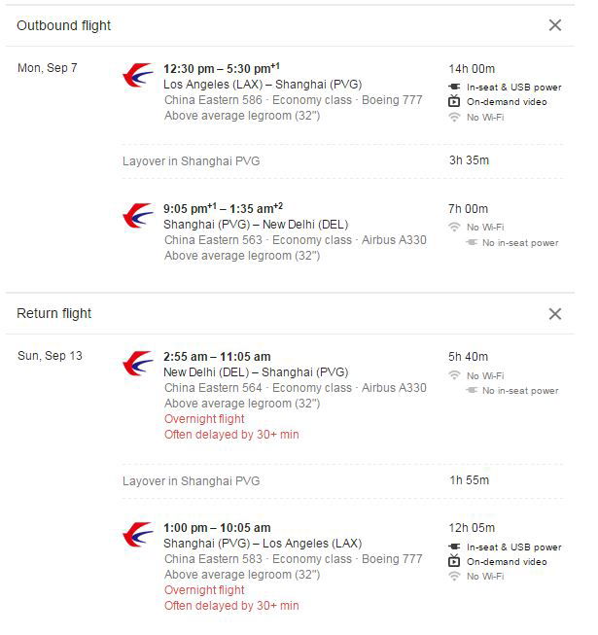Click 12:30 pm – 5:30 pm departure time
598x635 pixels.
point(222,68)
